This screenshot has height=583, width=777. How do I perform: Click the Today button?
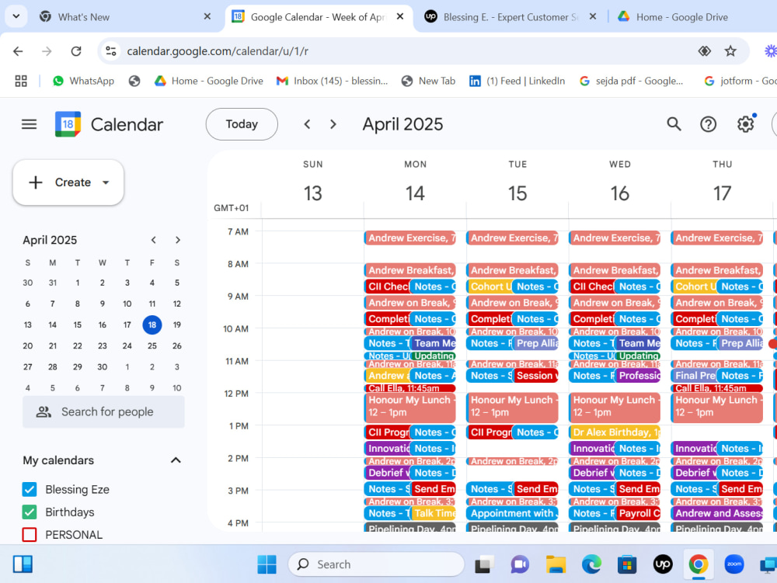point(242,124)
